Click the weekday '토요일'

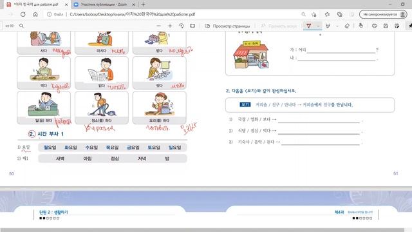point(154,148)
